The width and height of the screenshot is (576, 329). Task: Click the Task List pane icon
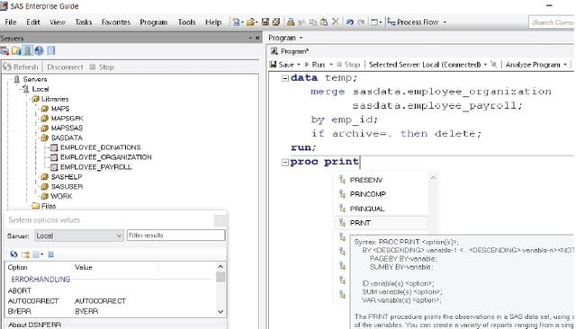(x=16, y=51)
